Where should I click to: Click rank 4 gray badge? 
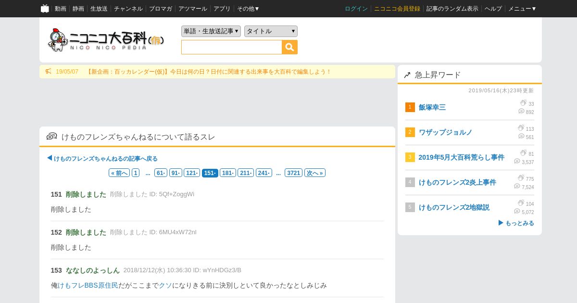pyautogui.click(x=410, y=182)
